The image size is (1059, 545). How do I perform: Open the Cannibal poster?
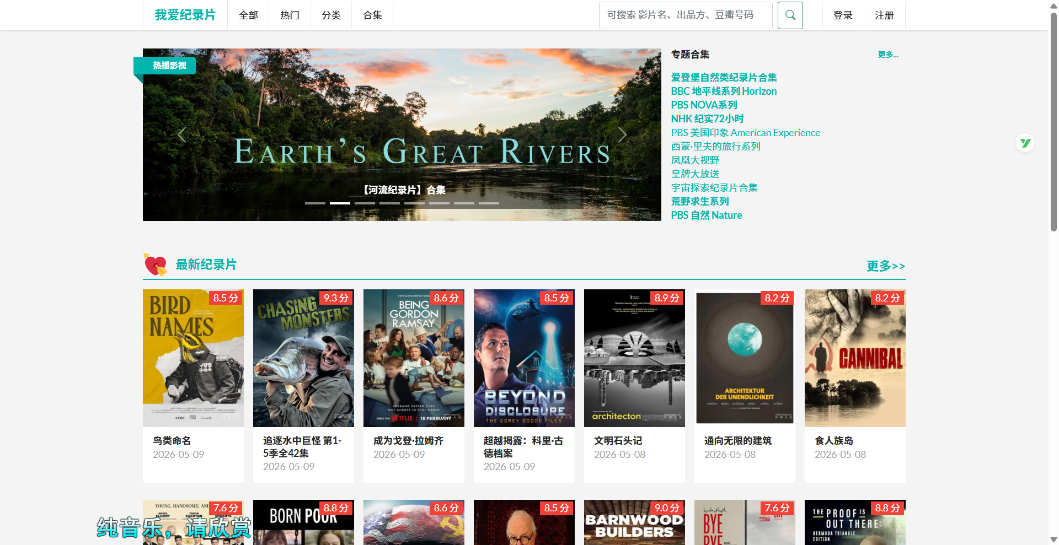point(855,358)
